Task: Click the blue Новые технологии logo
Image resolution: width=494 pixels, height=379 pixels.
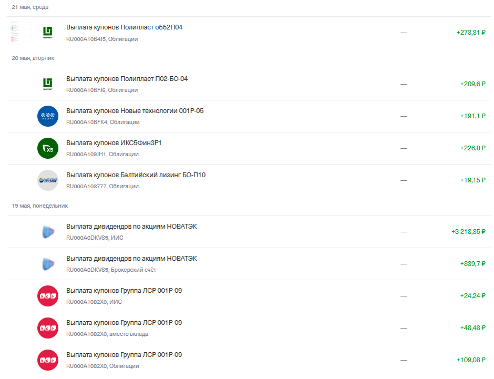Action: (48, 116)
